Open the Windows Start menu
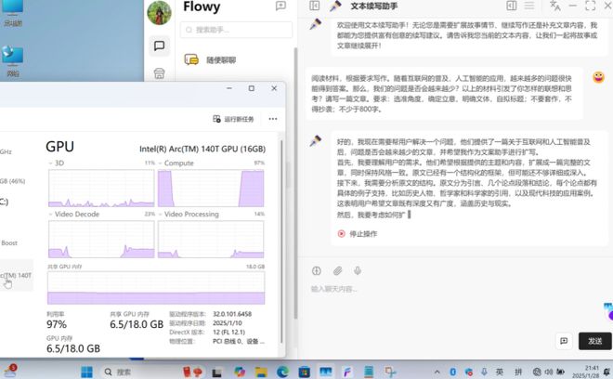This screenshot has height=379, width=613. point(86,372)
